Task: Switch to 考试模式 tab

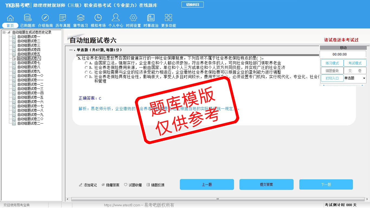Action: point(355,63)
